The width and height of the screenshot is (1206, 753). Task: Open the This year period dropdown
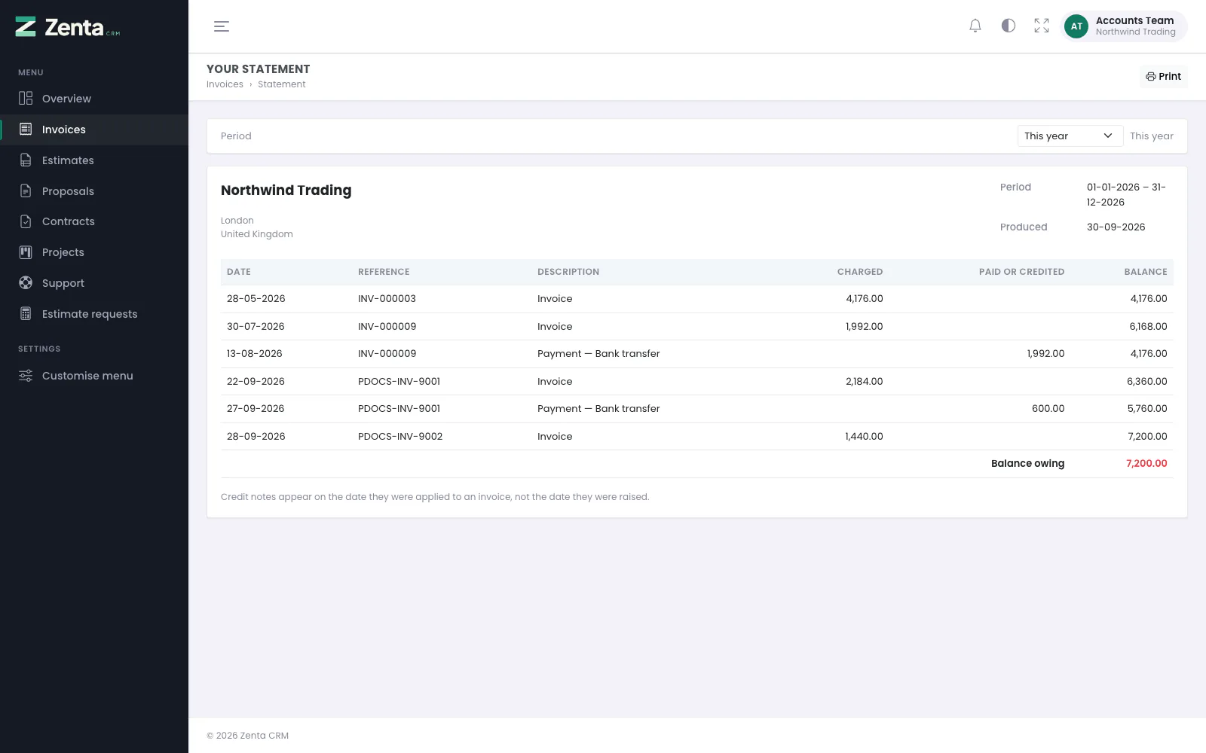(1070, 136)
